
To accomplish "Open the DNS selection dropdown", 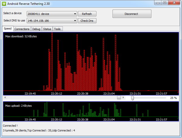I will pyautogui.click(x=52, y=21).
